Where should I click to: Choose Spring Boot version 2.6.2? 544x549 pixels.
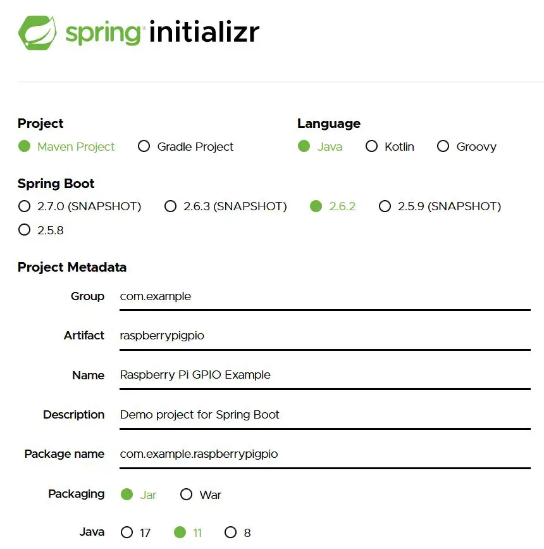tap(316, 206)
